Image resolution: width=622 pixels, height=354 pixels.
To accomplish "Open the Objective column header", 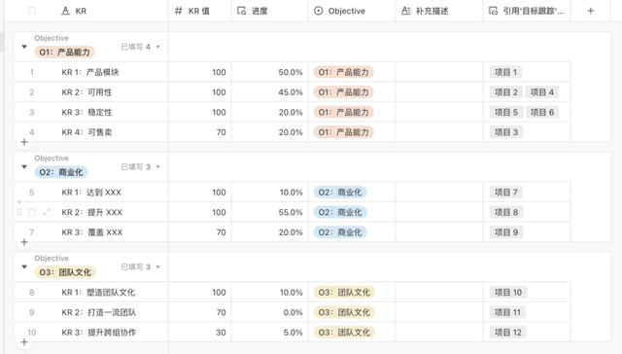I will pos(352,11).
